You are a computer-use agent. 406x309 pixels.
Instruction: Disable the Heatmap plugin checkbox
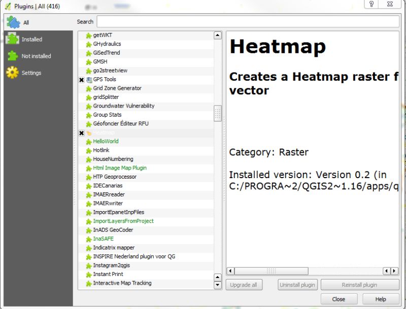click(x=81, y=132)
